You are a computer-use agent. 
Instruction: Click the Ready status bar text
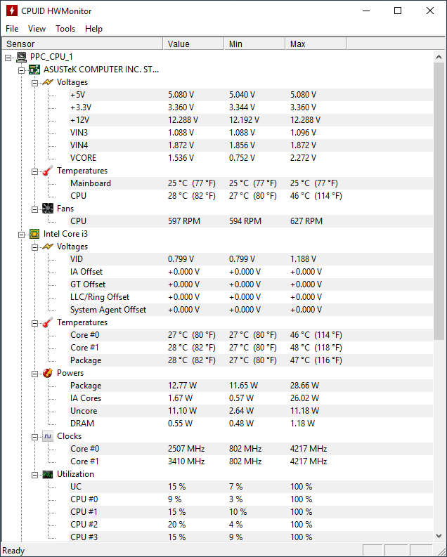[x=13, y=551]
